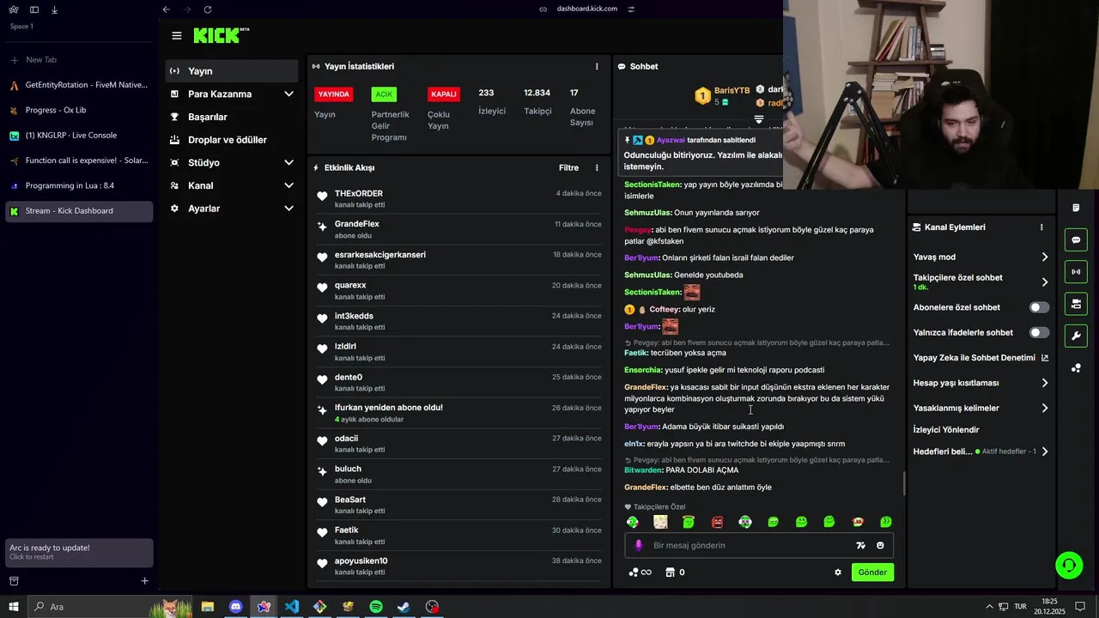Switch to GetEntityRotation - FiveM tab
The height and width of the screenshot is (618, 1099).
coord(79,85)
